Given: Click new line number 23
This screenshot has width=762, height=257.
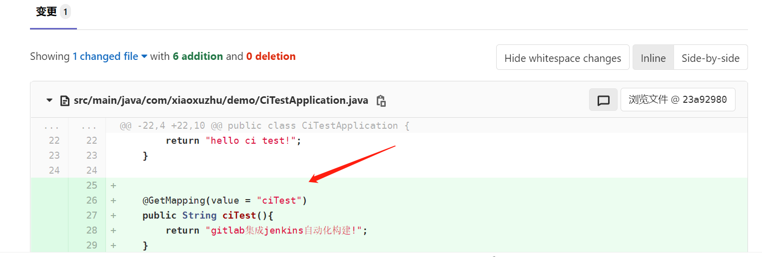Looking at the screenshot, I should 91,156.
